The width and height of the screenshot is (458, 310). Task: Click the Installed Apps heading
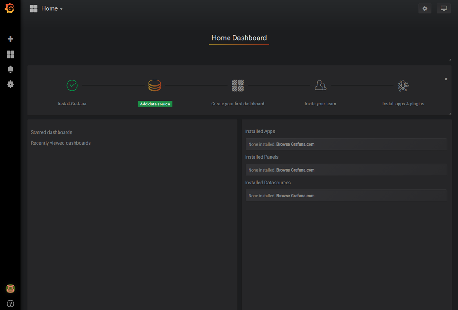coord(260,131)
